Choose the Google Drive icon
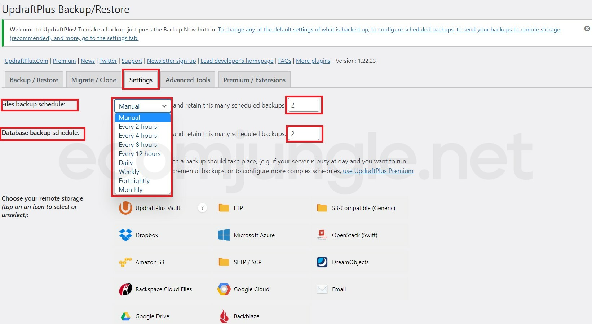Screen dimensions: 592x324 click(125, 316)
